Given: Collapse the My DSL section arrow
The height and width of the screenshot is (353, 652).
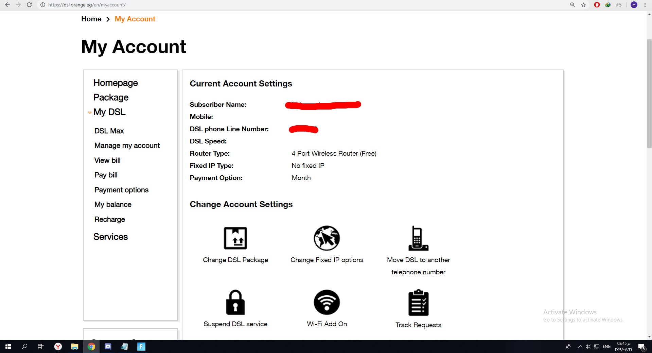Looking at the screenshot, I should tap(90, 112).
